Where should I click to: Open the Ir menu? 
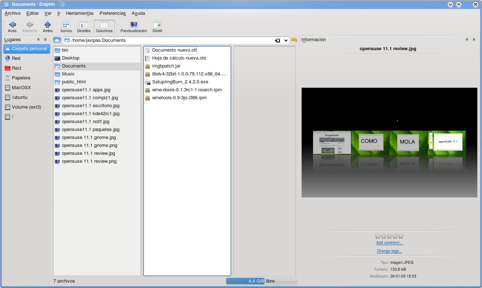click(x=59, y=13)
